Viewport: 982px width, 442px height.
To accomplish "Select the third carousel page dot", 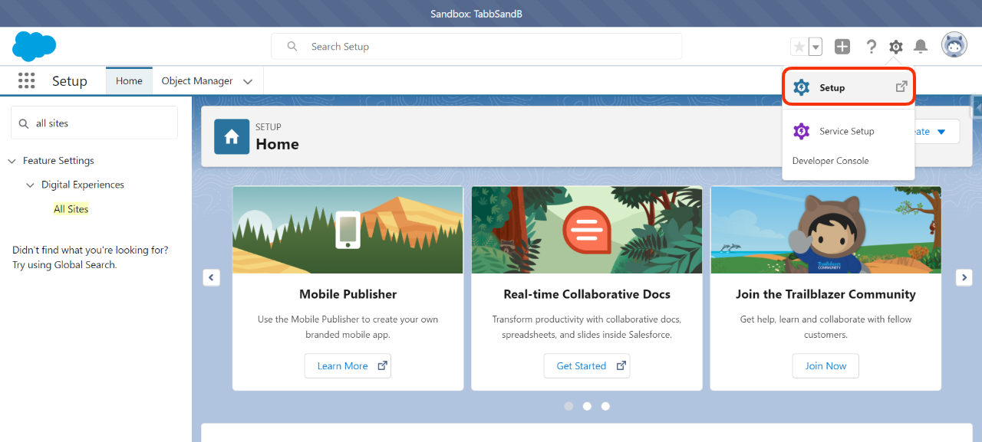I will tap(605, 406).
